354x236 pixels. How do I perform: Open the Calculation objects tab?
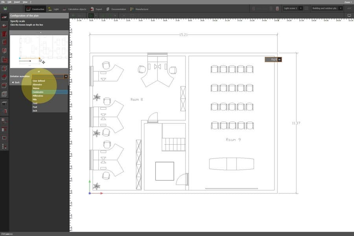click(74, 9)
